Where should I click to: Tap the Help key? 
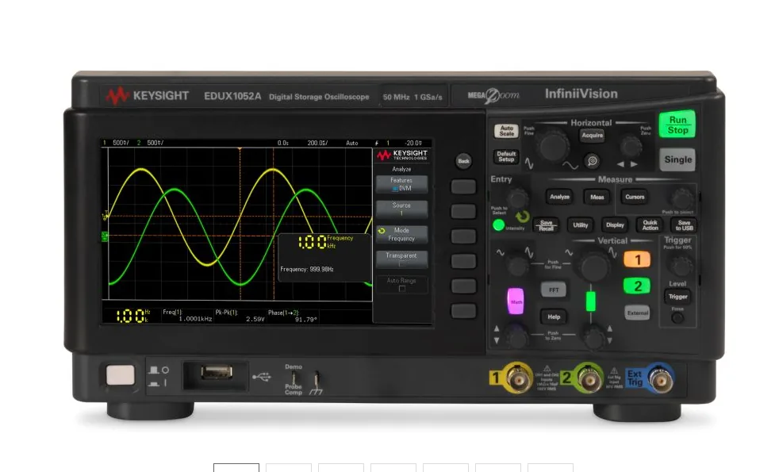554,317
